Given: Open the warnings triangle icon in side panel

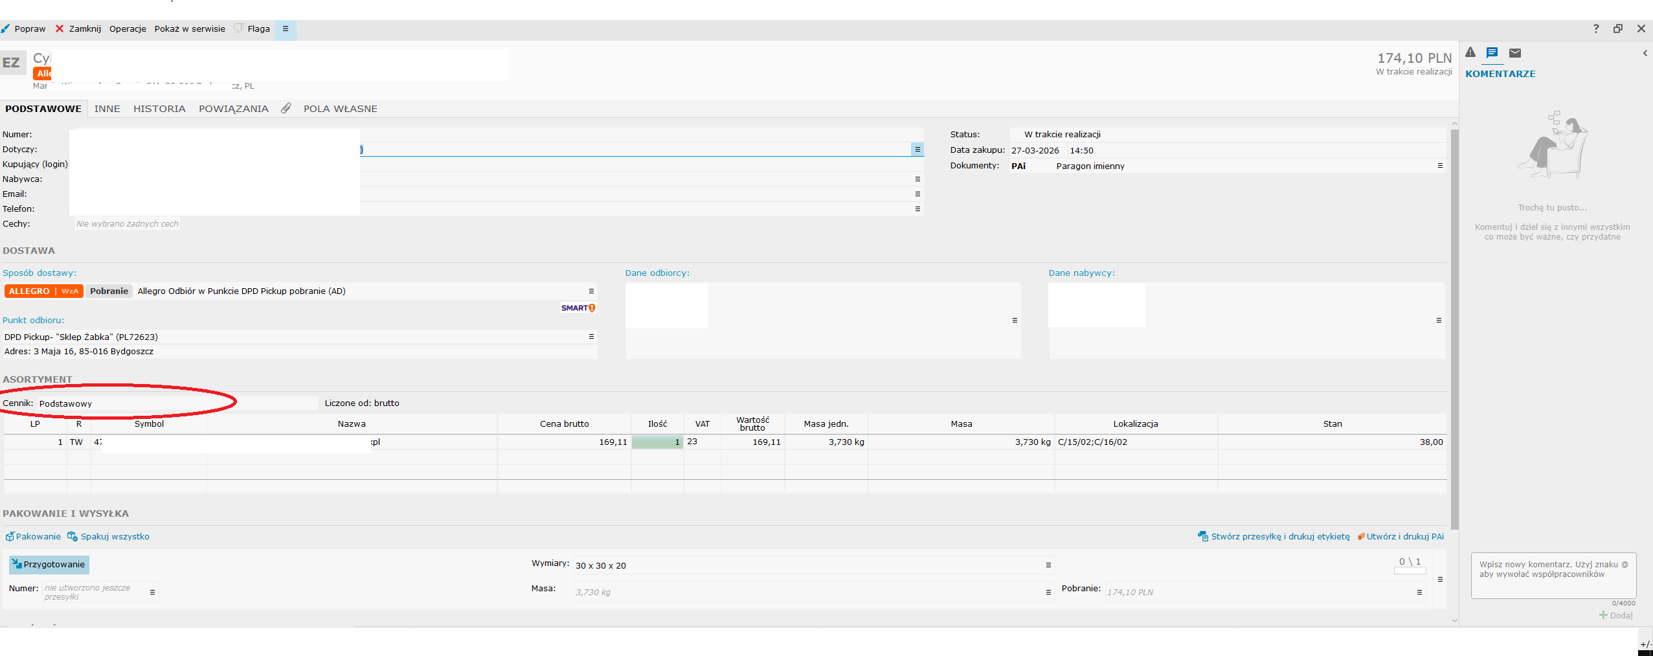Looking at the screenshot, I should [x=1470, y=52].
